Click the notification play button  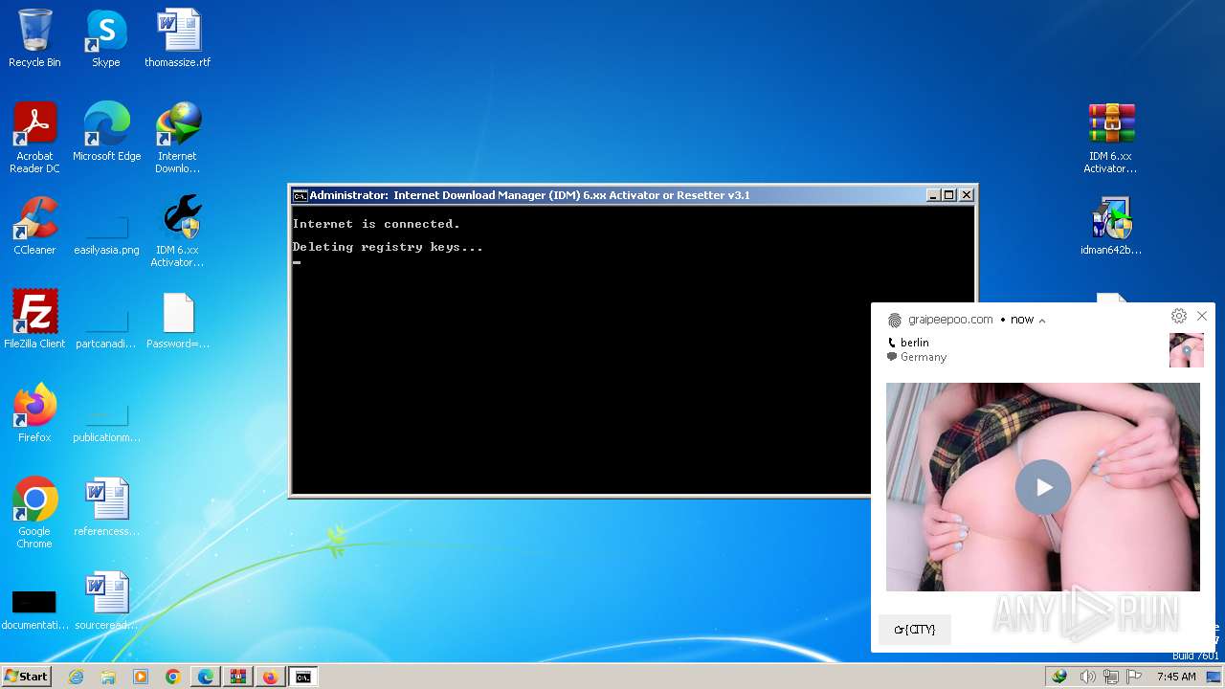click(1043, 487)
